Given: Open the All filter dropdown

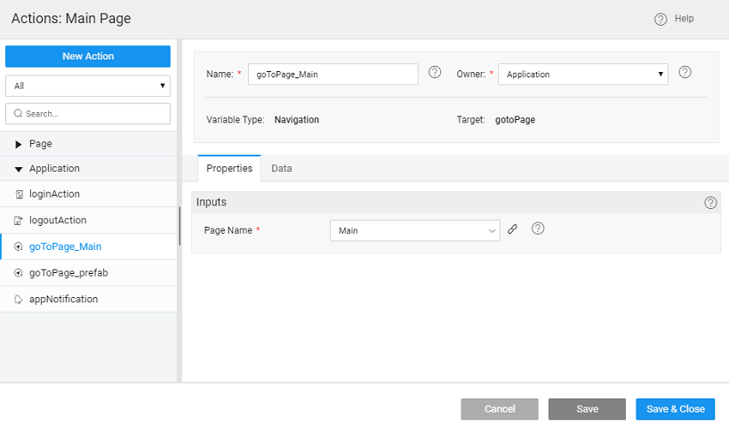Looking at the screenshot, I should (87, 86).
